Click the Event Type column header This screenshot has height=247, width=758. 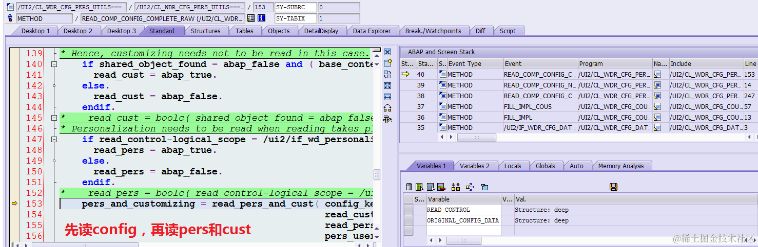[x=475, y=64]
